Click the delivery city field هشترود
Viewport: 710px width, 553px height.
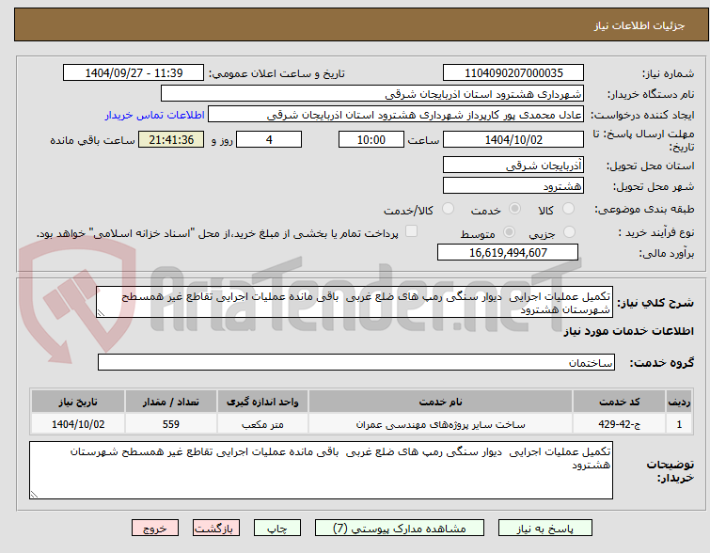pos(513,185)
